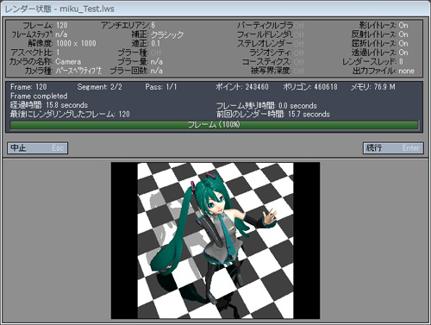
Task: Click the '透過レイトレース: On' text
Action: 379,53
